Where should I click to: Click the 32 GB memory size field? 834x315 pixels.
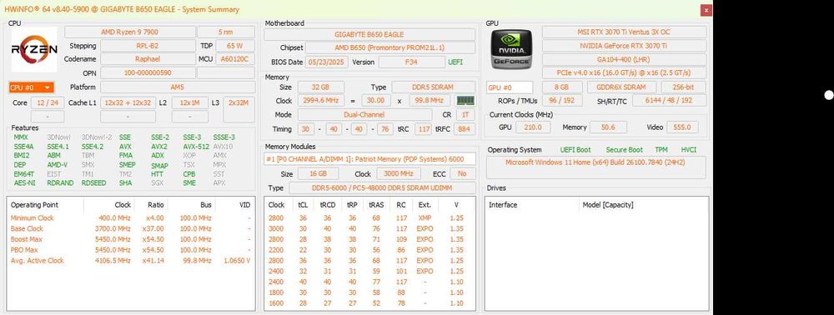click(321, 87)
